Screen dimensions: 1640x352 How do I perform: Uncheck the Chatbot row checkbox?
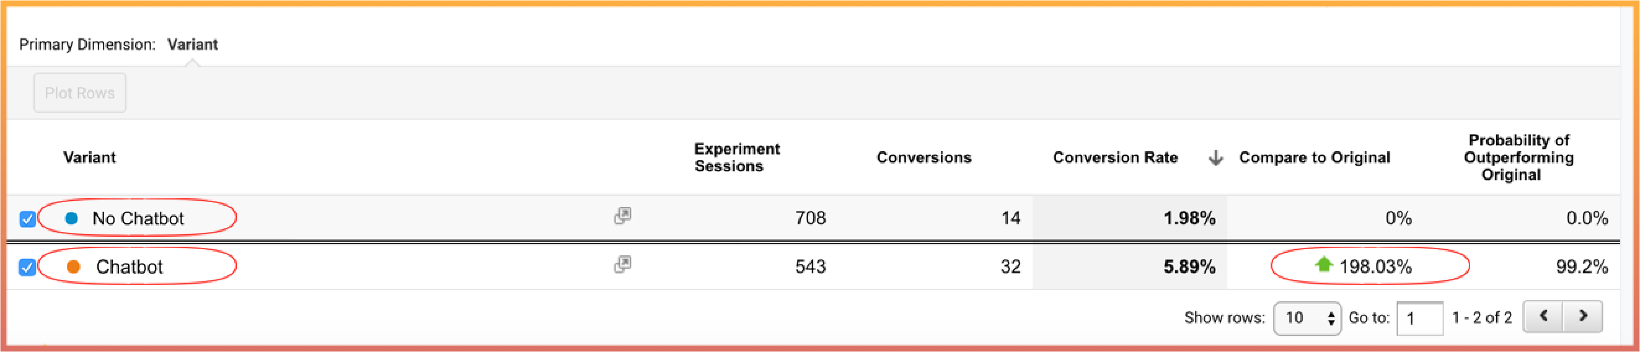pos(27,267)
